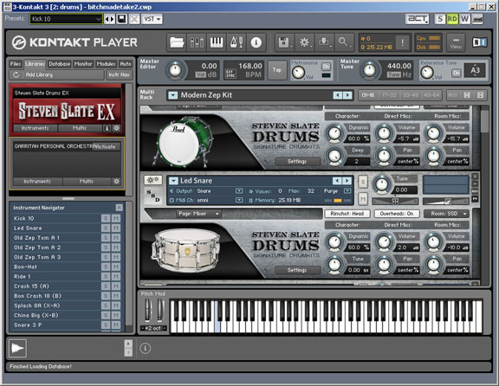Click the bottom info circle icon
The image size is (499, 386).
(146, 348)
